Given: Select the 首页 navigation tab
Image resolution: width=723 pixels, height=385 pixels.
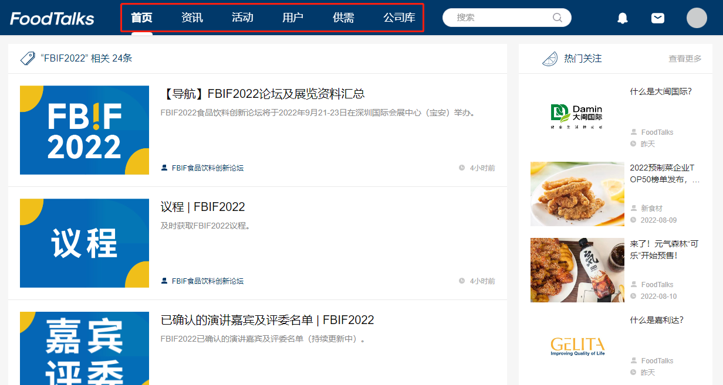Looking at the screenshot, I should click(141, 18).
